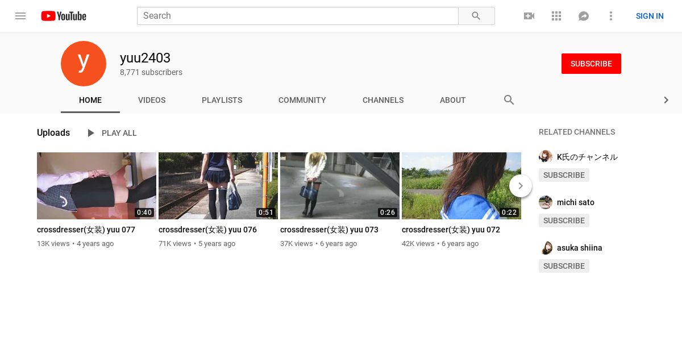Image resolution: width=682 pixels, height=358 pixels.
Task: Open the Community tab
Action: coord(302,100)
